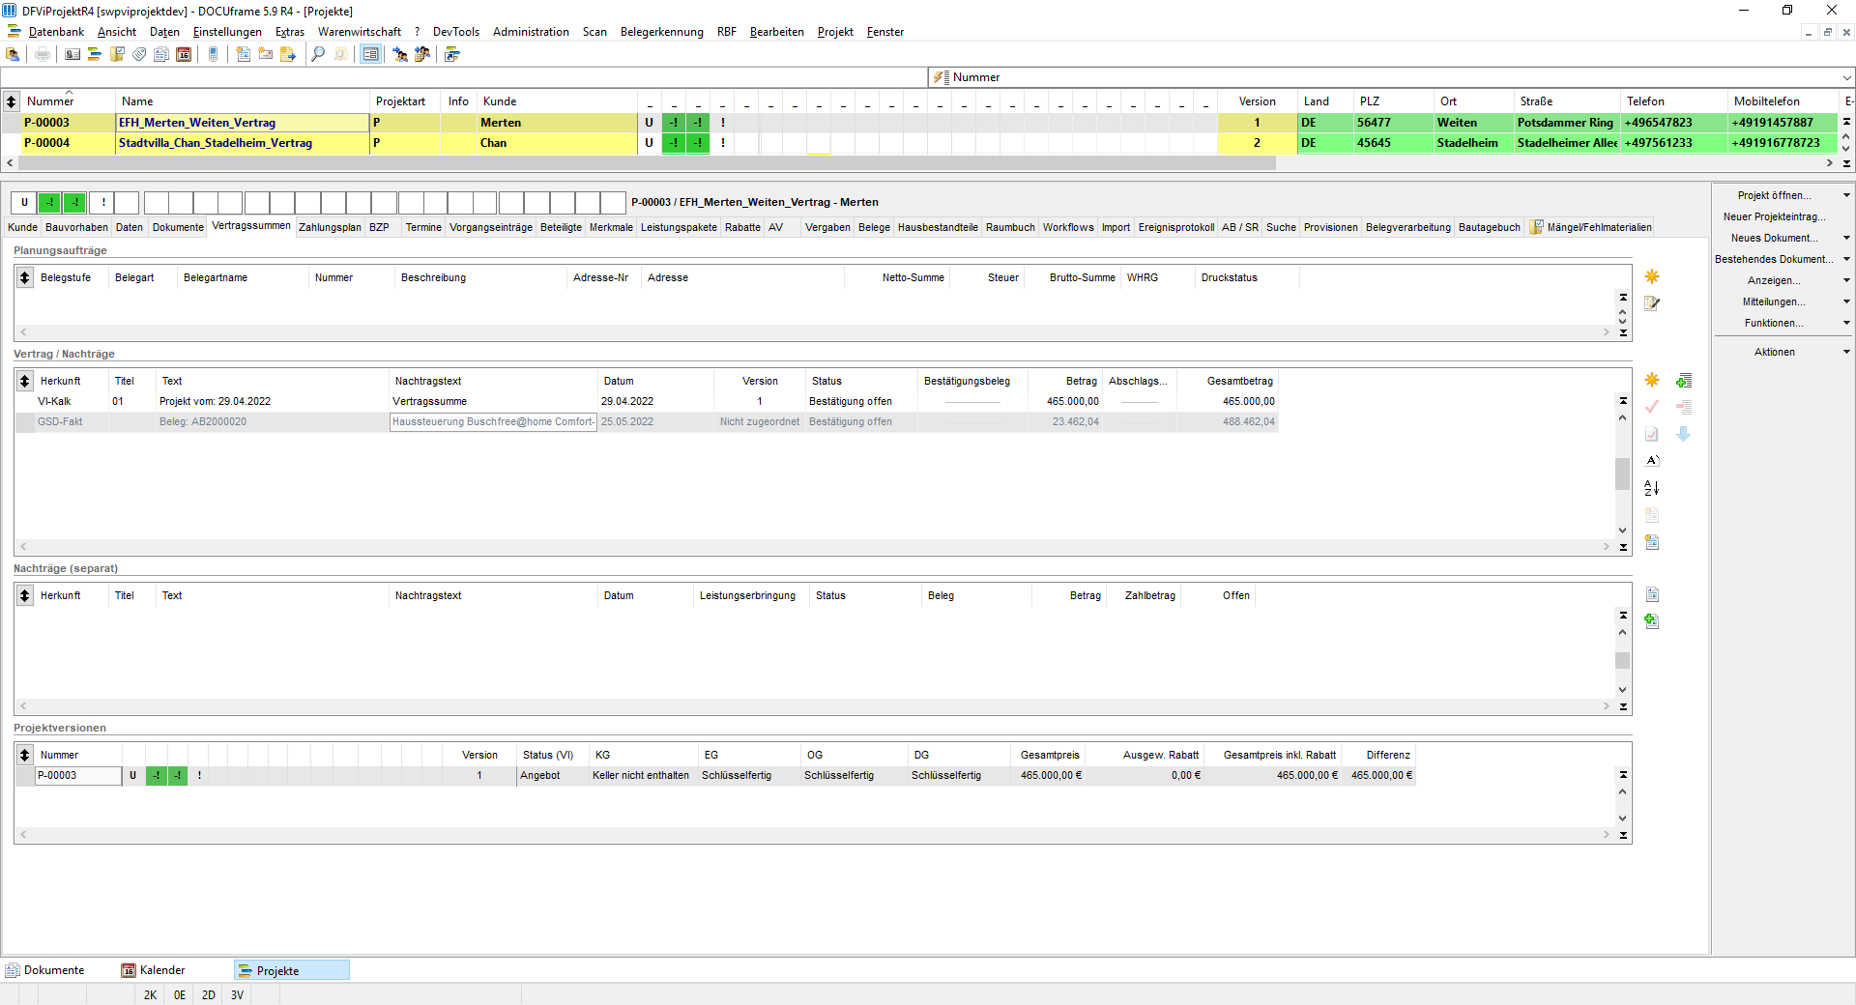
Task: Open the projects bars toolbar icon
Action: 95,55
